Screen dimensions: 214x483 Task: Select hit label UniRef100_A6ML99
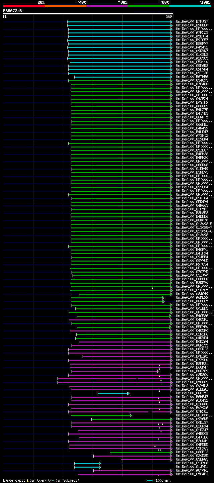click(192, 297)
